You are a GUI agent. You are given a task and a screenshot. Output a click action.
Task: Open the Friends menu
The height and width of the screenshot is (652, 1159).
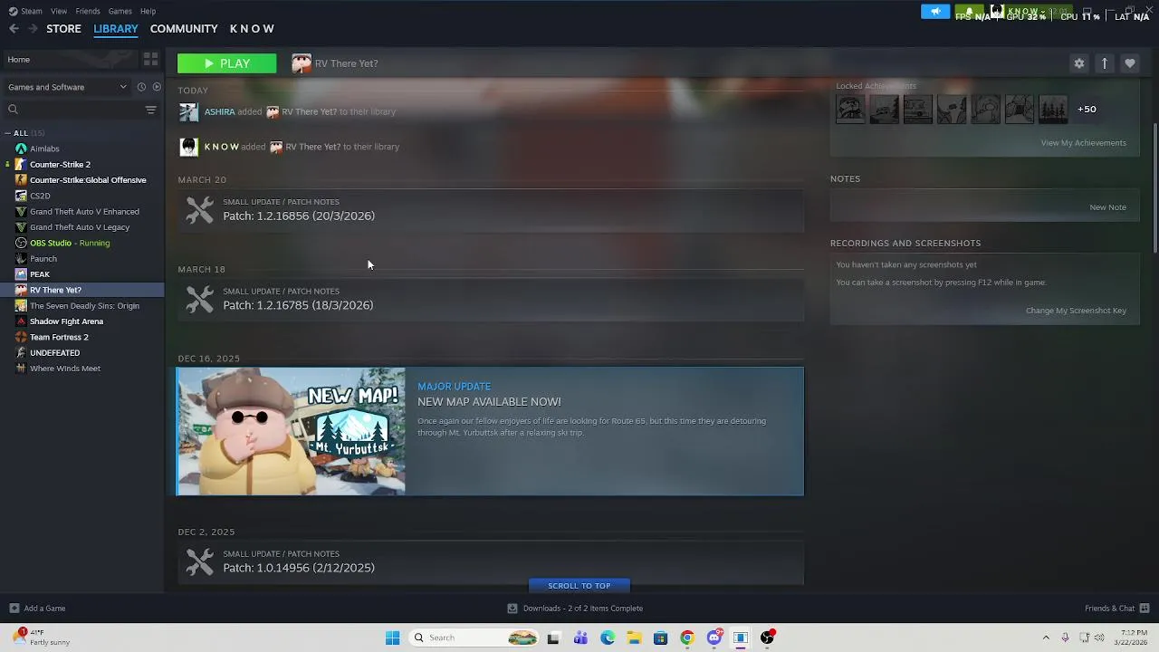[88, 11]
